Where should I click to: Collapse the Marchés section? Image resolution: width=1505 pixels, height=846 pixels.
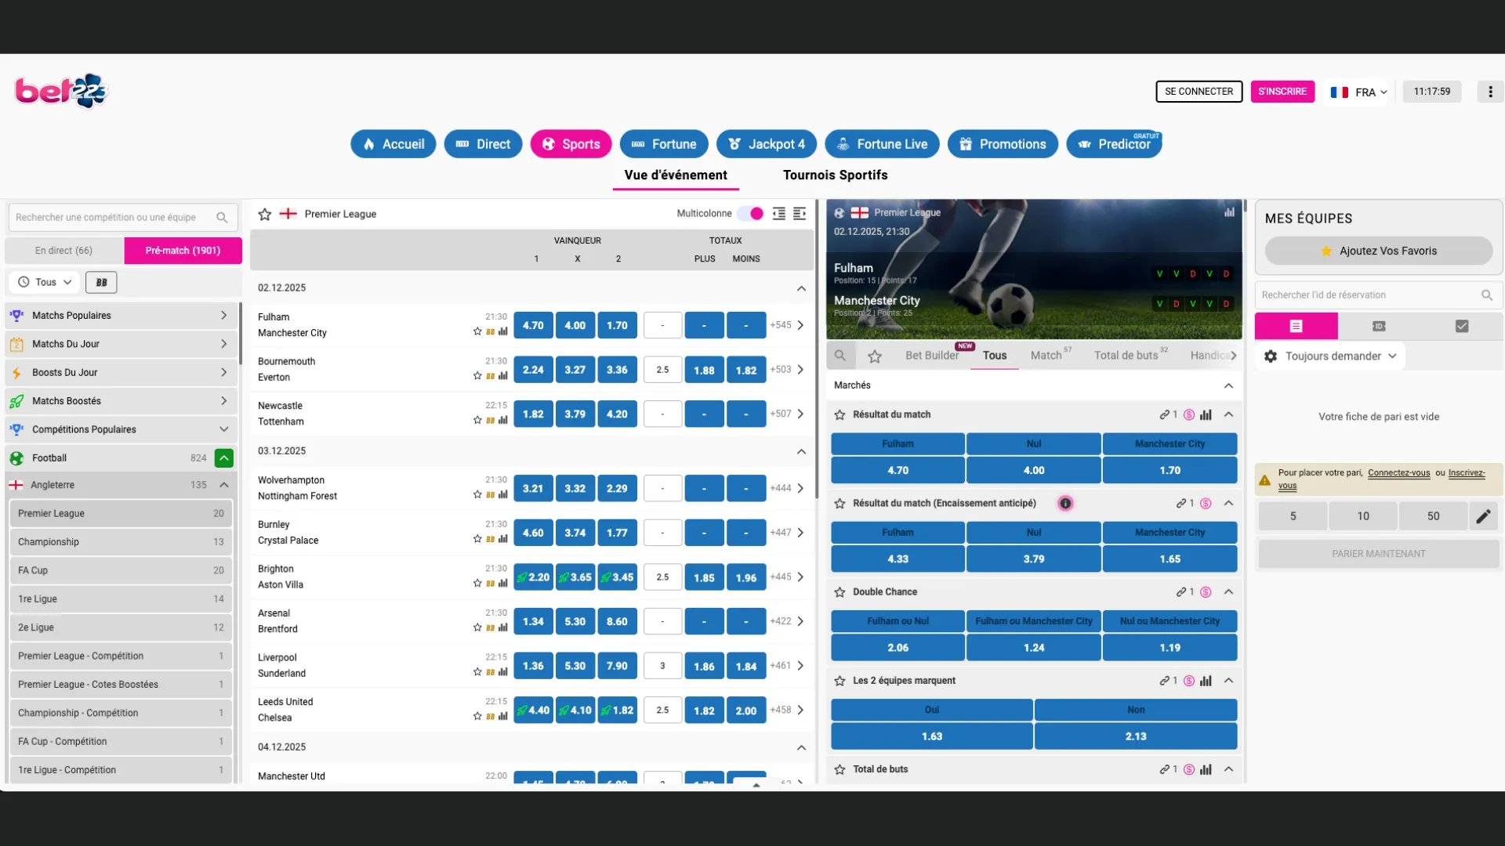click(1228, 385)
